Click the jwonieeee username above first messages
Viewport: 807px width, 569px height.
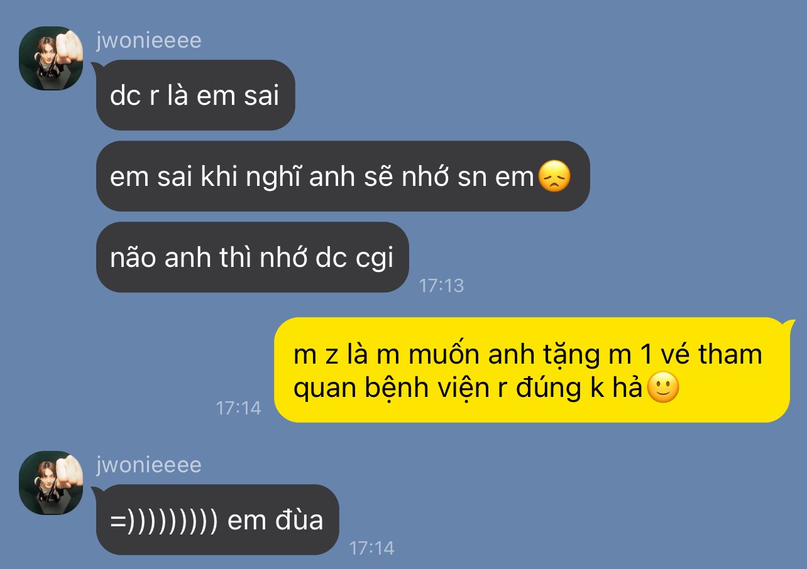tap(149, 40)
